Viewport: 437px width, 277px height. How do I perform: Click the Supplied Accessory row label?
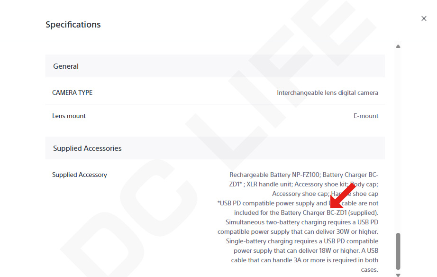point(80,175)
